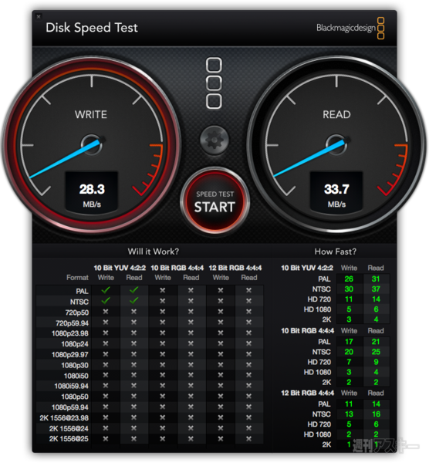Click the Blackmagicdesign logo

point(350,28)
